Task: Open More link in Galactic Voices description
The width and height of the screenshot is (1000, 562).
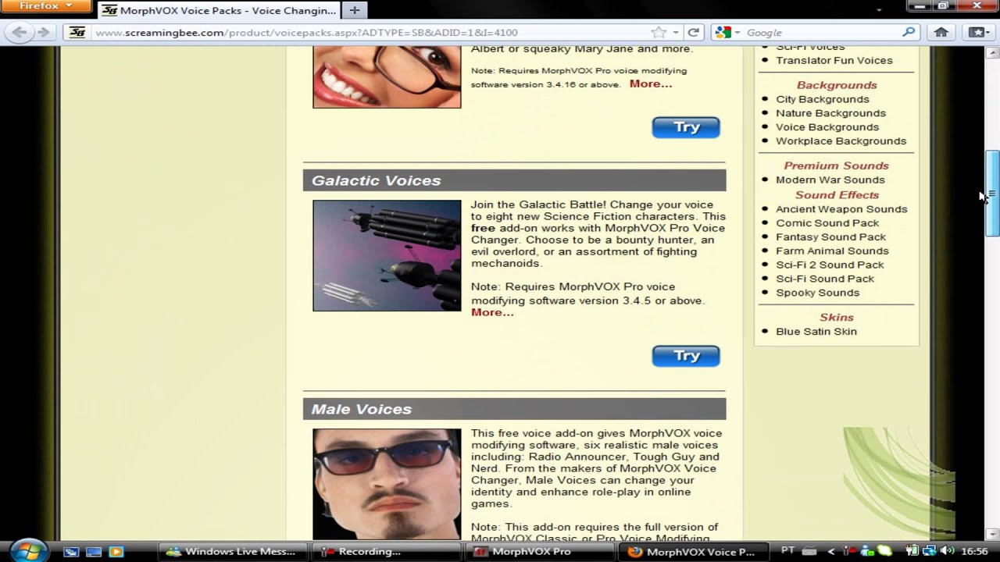Action: pos(492,312)
